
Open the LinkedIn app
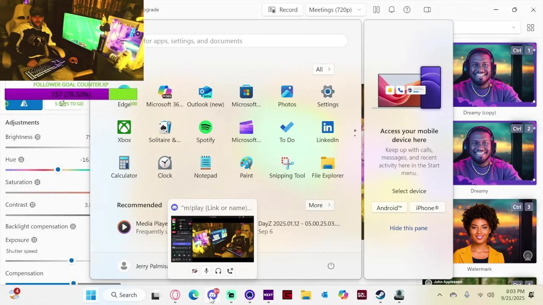point(327,132)
